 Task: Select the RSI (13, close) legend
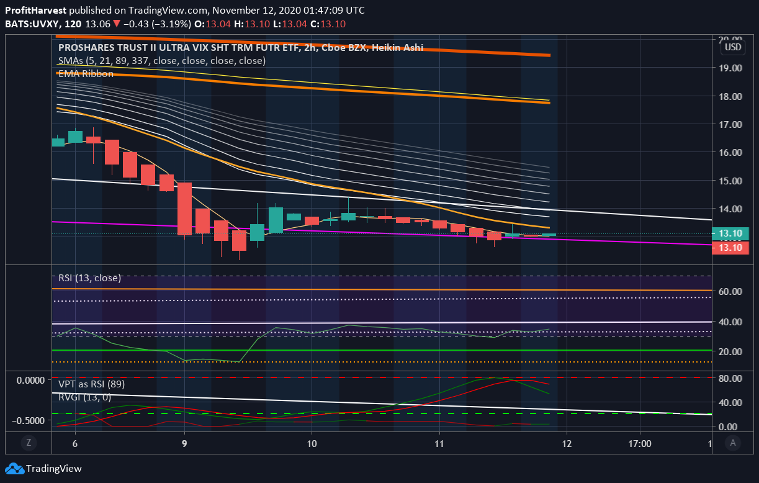tap(89, 278)
